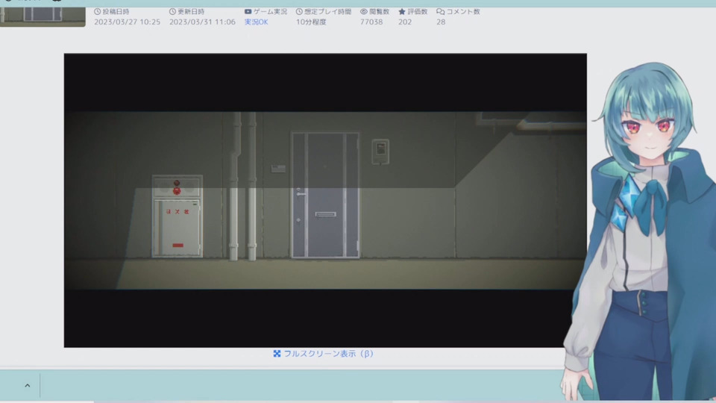Click the clock icon beside 更新日時
This screenshot has width=716, height=403.
coord(172,11)
